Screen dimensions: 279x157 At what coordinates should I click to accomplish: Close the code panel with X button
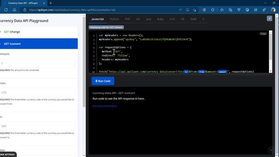[x=269, y=18]
